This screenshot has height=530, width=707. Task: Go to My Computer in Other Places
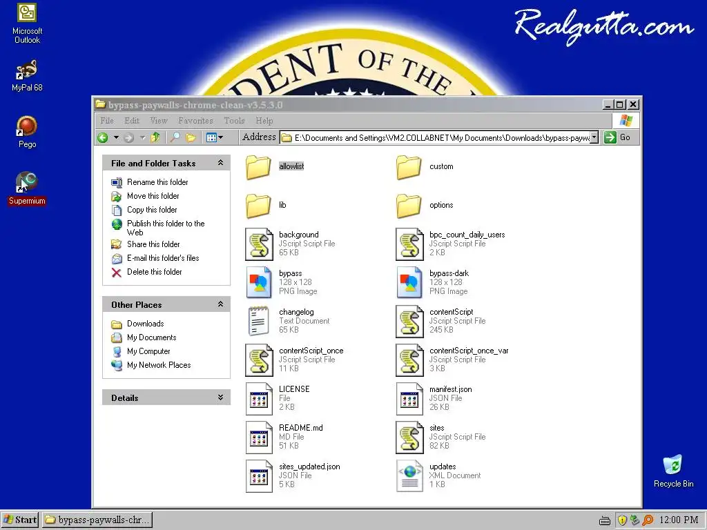click(x=148, y=351)
